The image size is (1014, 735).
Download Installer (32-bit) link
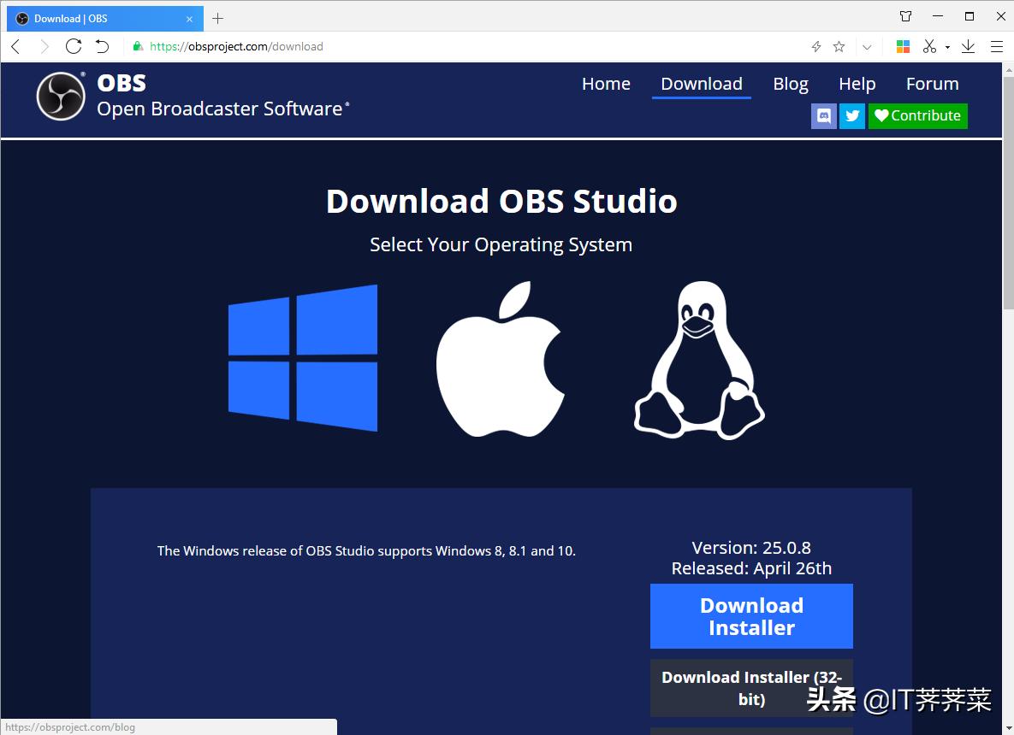point(751,687)
